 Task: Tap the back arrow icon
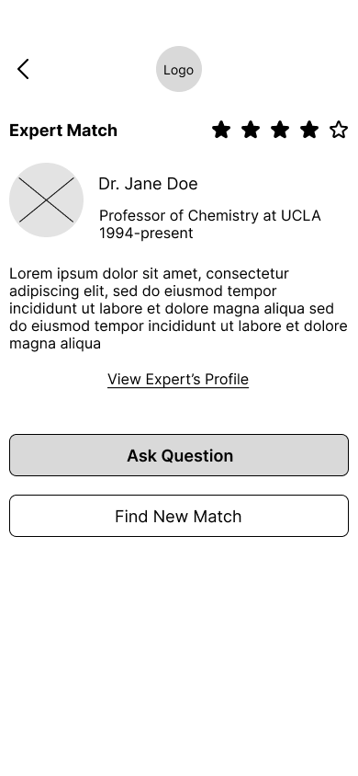(x=23, y=69)
